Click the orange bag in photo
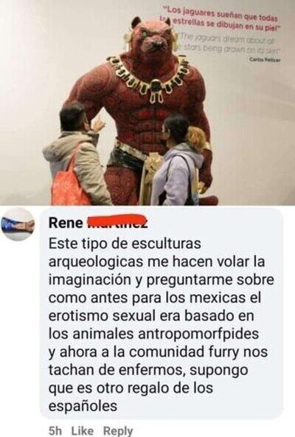 [x=69, y=183]
